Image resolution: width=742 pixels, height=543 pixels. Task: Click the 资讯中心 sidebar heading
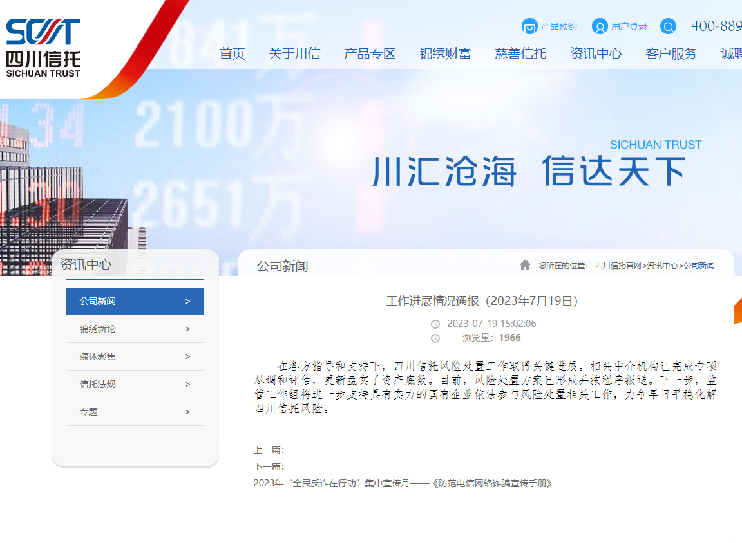click(86, 264)
